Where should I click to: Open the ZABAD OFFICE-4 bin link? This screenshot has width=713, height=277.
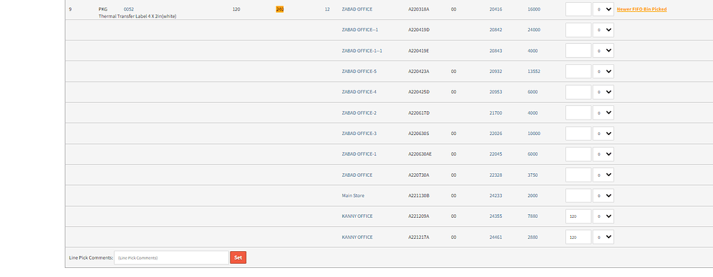pos(359,92)
